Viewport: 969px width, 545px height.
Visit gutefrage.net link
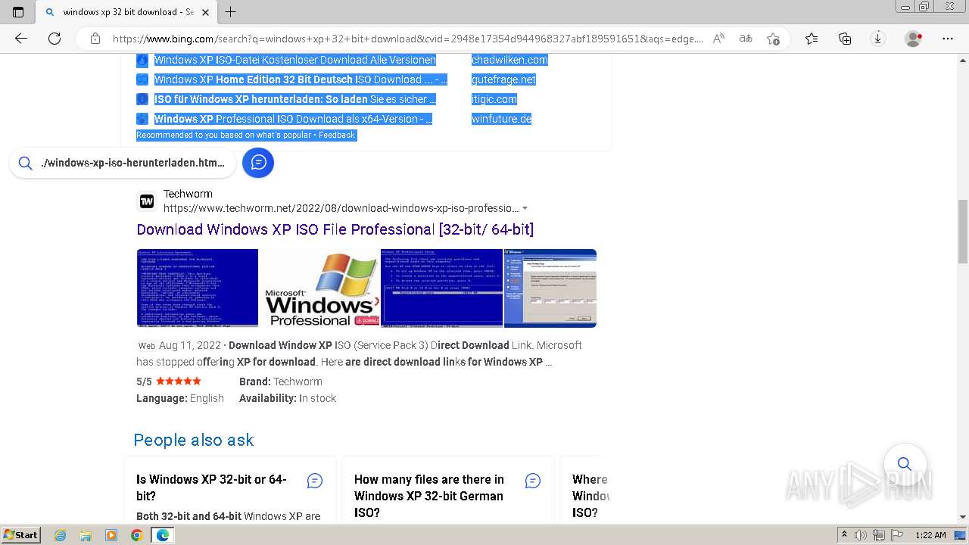(x=503, y=79)
